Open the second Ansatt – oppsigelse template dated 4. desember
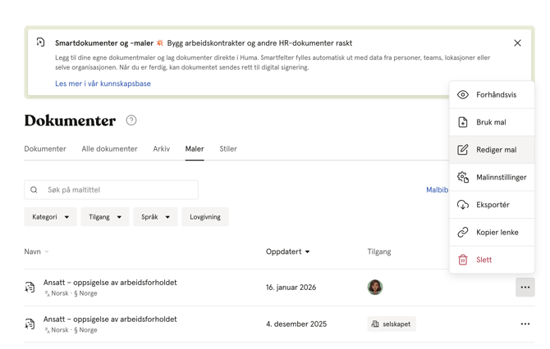The height and width of the screenshot is (349, 550). (x=110, y=319)
